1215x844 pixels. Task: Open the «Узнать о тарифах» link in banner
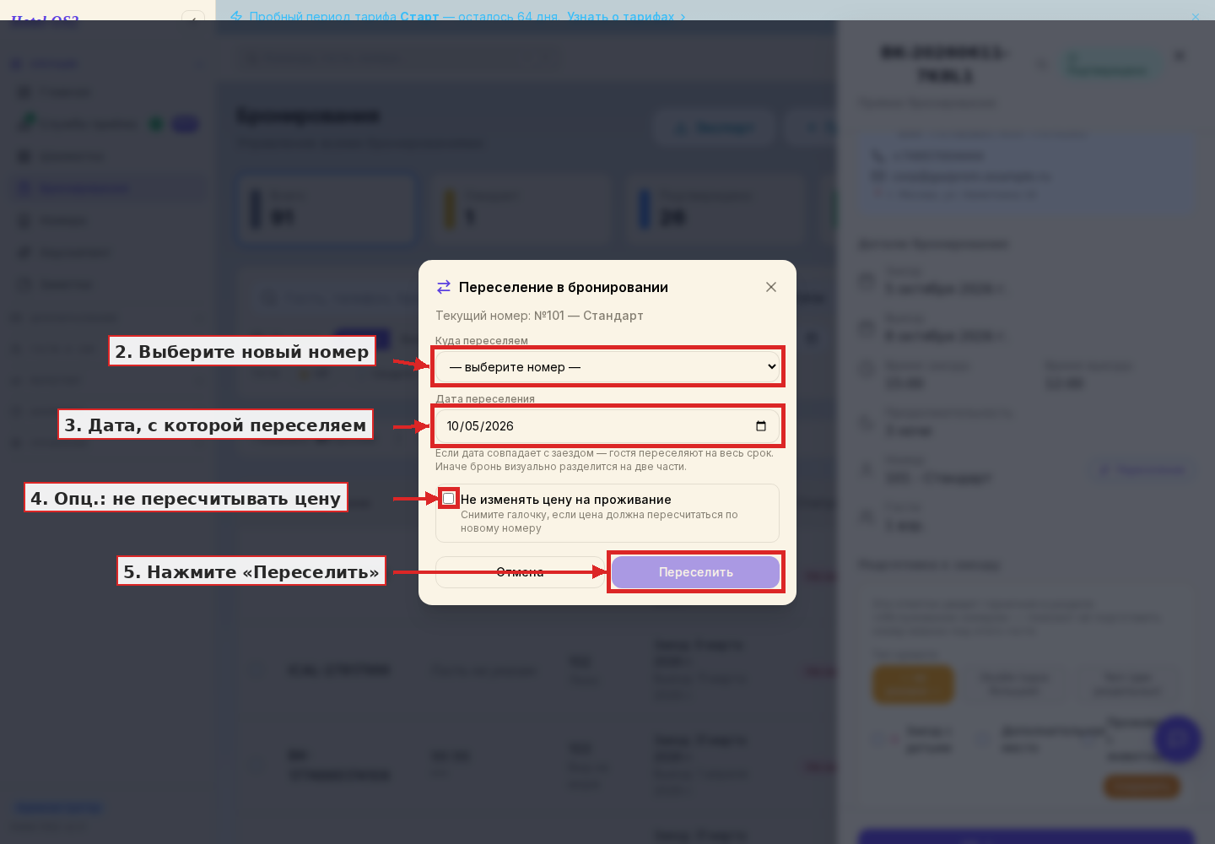pos(626,16)
